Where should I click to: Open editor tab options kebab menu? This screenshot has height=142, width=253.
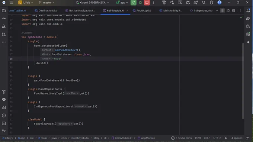(240, 11)
